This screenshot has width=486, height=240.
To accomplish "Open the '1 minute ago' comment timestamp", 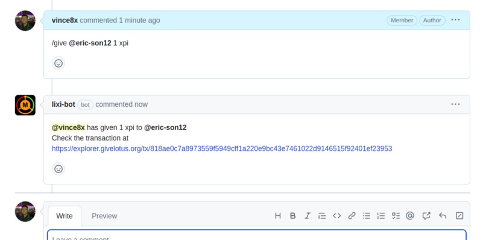I will [x=139, y=21].
